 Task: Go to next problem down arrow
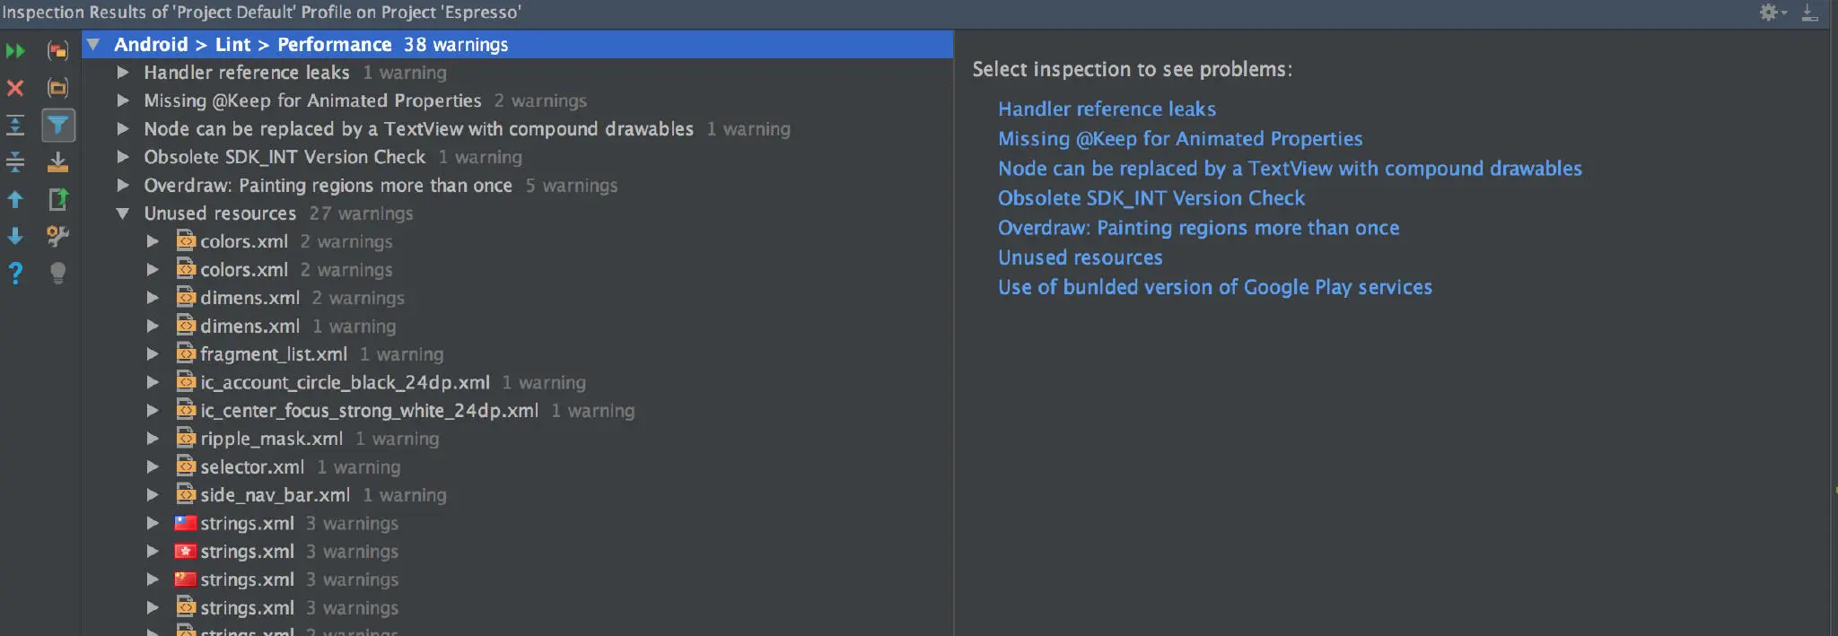[15, 236]
